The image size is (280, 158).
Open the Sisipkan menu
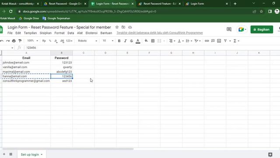(x=45, y=33)
